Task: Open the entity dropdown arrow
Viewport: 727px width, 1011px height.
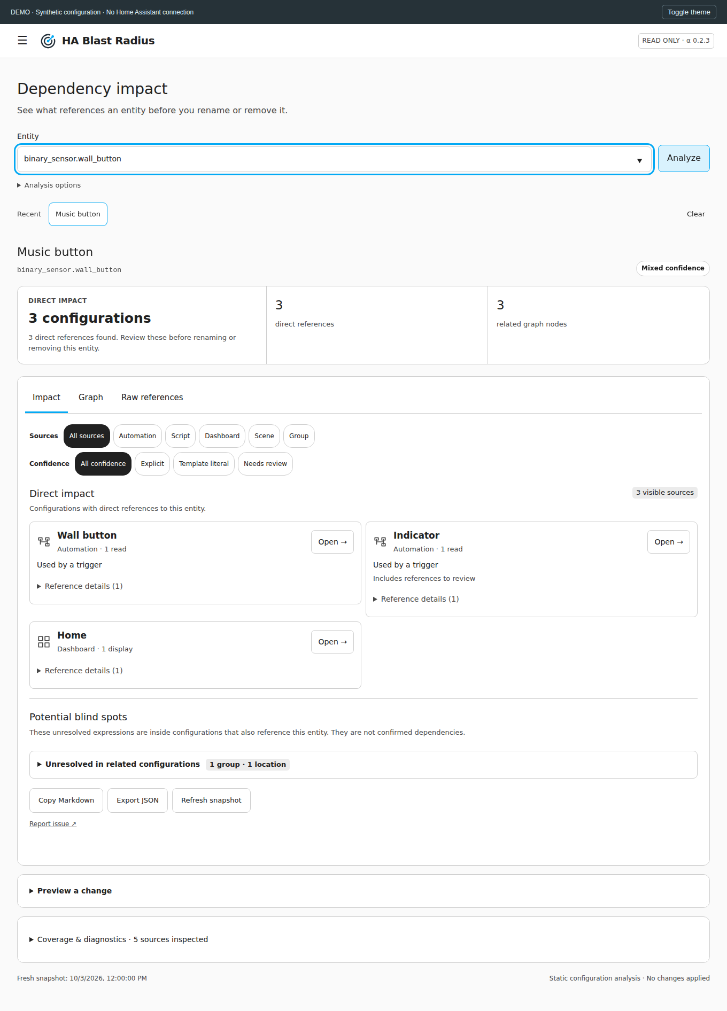Action: [639, 160]
